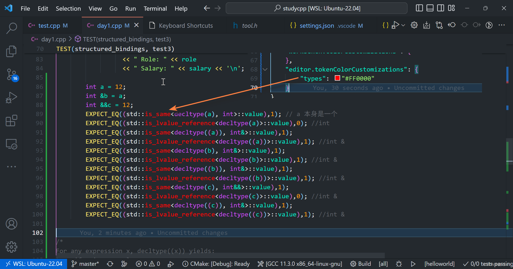Click TEST(structured_bindings, test3) breadcrumb

(x=127, y=39)
